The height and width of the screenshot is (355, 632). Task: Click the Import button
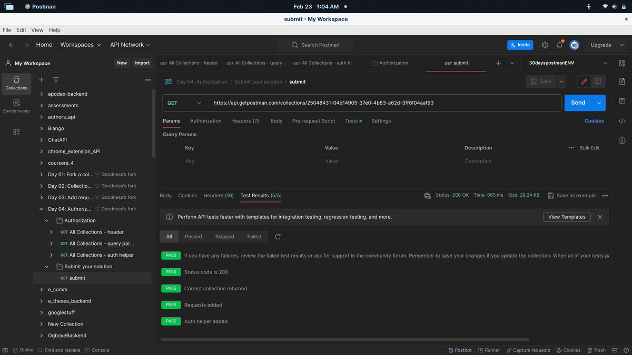tap(142, 63)
